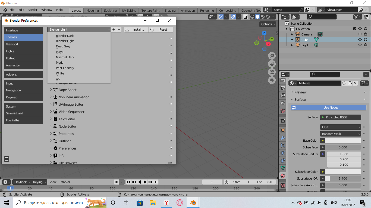Select Deep Grey theme preset
371x208 pixels.
(63, 46)
